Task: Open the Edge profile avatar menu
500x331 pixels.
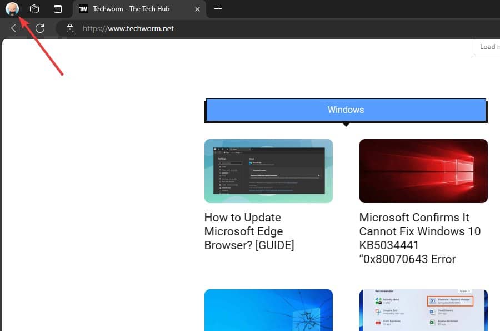Action: pos(12,8)
